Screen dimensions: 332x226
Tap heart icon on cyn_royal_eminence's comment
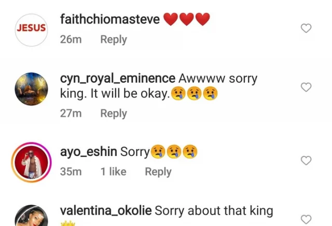[306, 87]
